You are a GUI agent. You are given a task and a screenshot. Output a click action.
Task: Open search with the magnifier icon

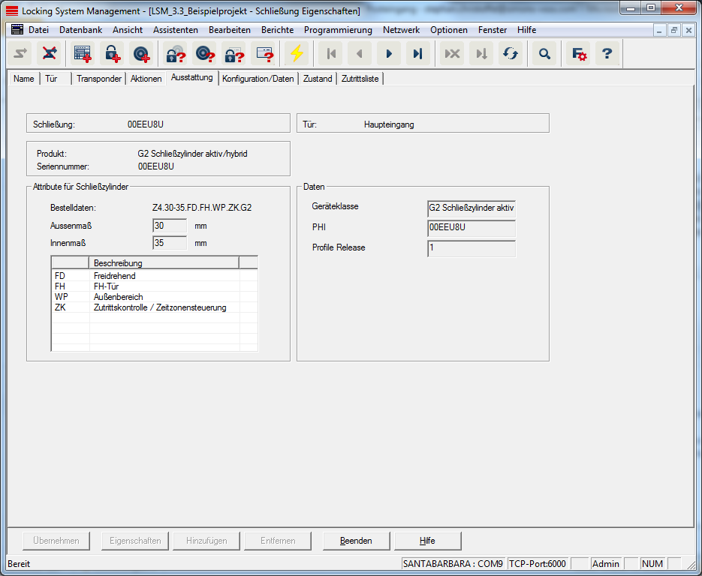[545, 54]
